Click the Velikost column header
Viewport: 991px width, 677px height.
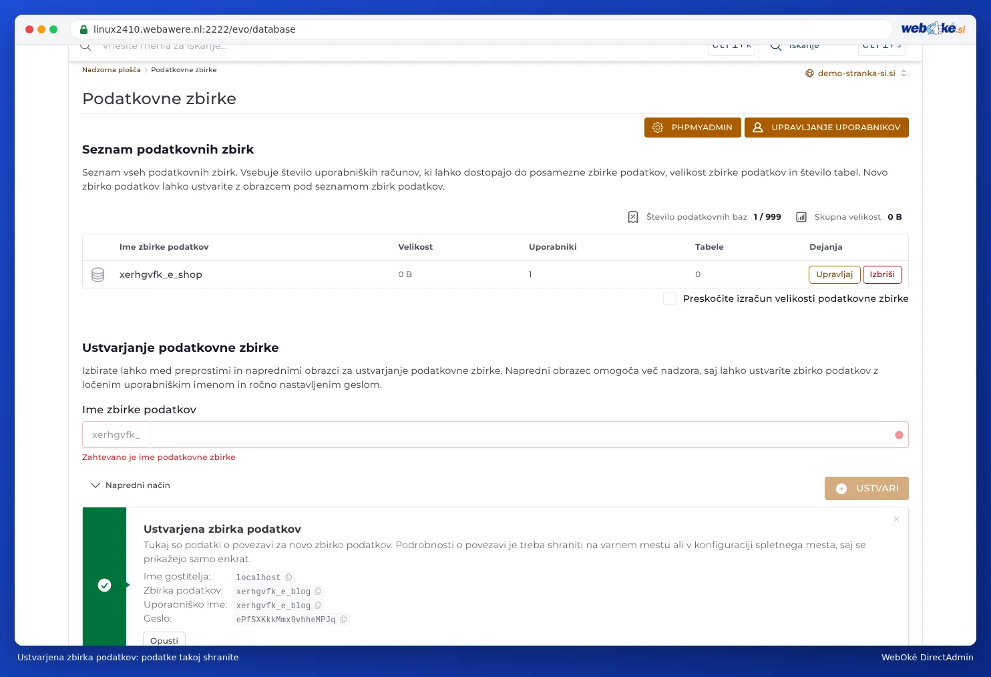coord(415,247)
